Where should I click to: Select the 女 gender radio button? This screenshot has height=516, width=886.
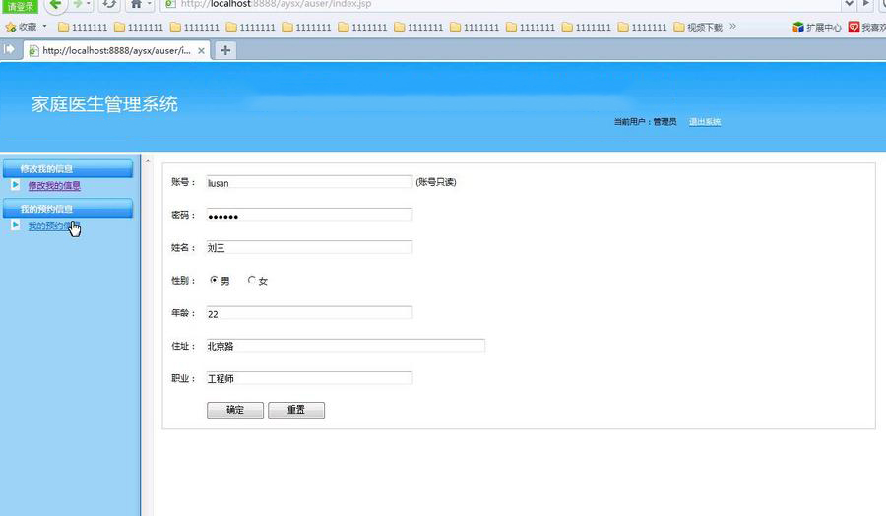point(251,280)
